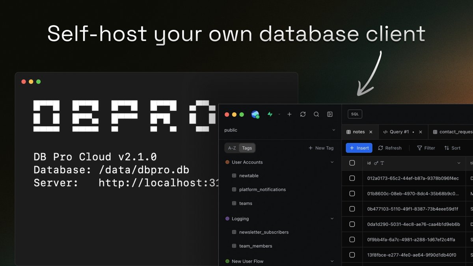Check the row starting with 13f8fbce

click(352, 255)
